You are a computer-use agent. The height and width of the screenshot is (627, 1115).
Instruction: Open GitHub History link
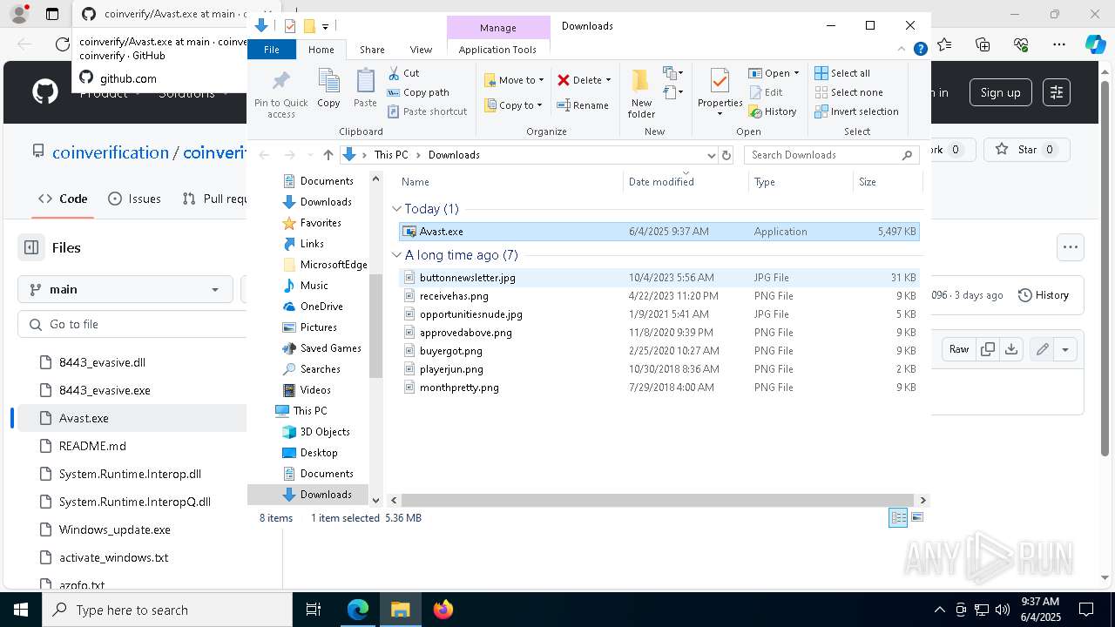(x=1043, y=295)
